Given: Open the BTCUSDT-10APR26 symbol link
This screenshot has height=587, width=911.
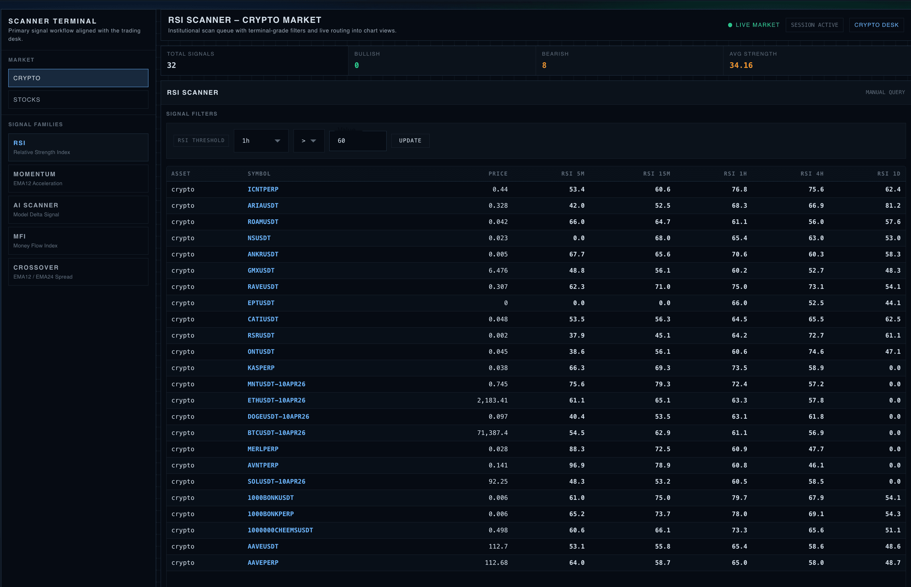Looking at the screenshot, I should point(277,433).
